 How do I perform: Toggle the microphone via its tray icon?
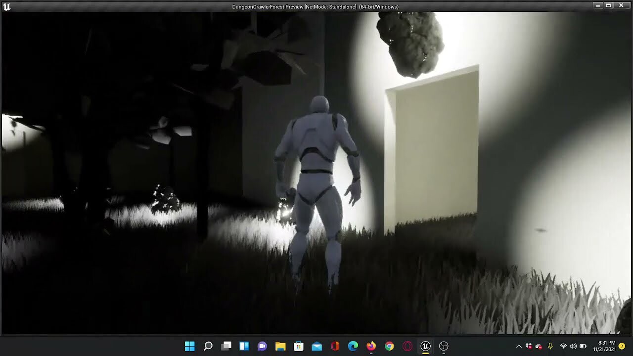[550, 346]
